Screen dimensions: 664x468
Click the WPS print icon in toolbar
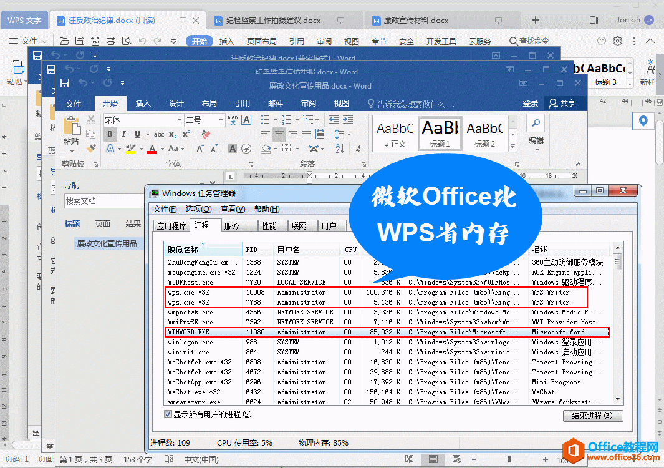pos(111,41)
